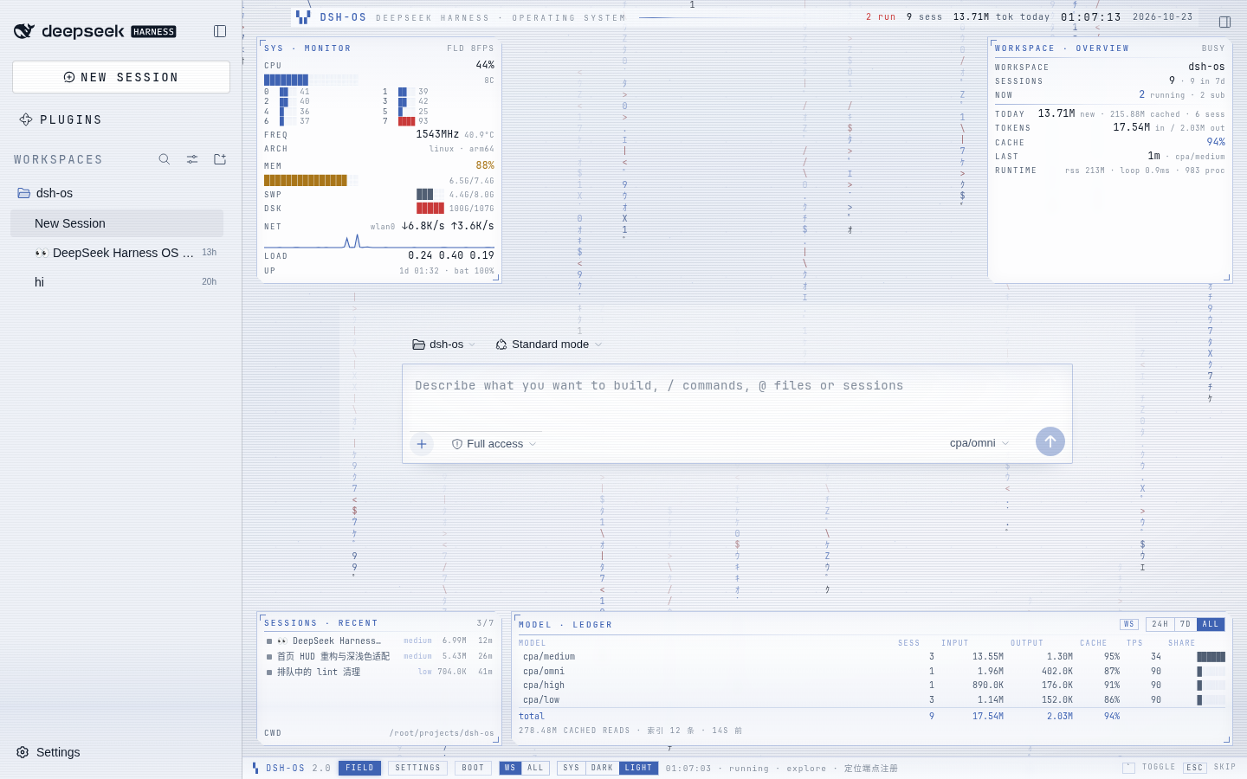1247x779 pixels.
Task: Open the 'hi' session in sidebar
Action: pyautogui.click(x=117, y=282)
